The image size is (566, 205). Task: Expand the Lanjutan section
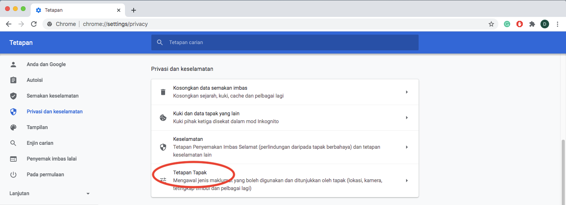(50, 194)
